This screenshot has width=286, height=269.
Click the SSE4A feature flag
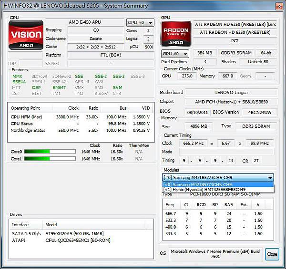19,82
